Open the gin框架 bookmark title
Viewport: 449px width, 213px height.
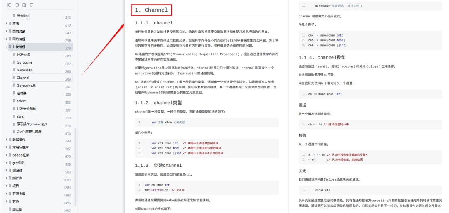coord(18,163)
